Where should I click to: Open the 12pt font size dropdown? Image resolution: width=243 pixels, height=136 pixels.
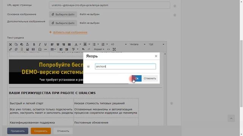[x=156, y=45]
